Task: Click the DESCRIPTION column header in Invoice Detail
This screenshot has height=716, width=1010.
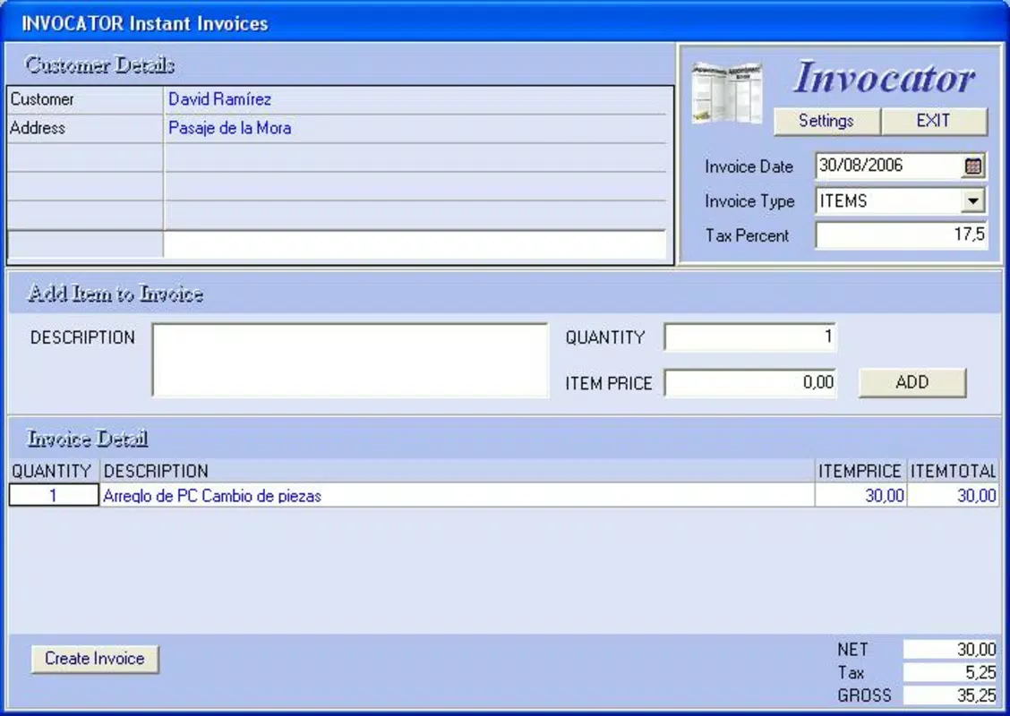Action: click(457, 472)
